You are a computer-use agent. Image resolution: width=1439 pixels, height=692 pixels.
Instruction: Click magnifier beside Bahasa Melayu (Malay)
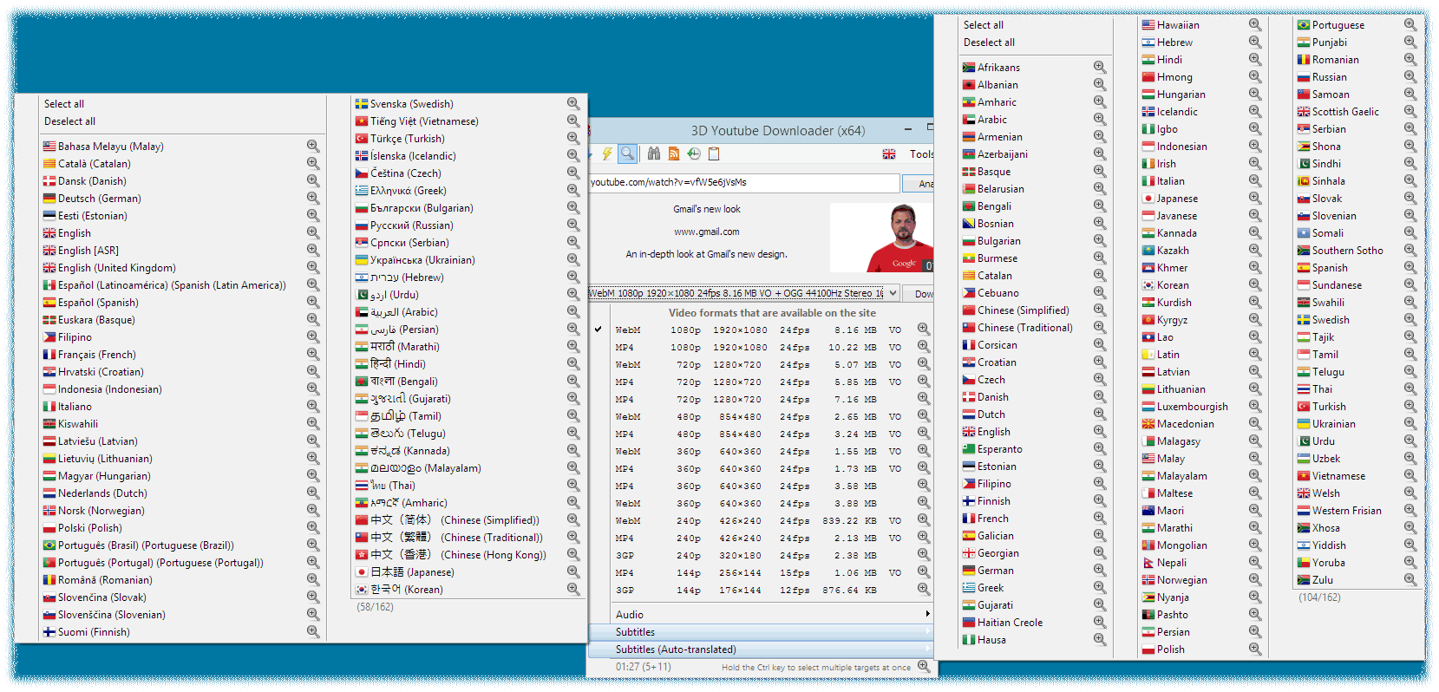click(x=313, y=147)
